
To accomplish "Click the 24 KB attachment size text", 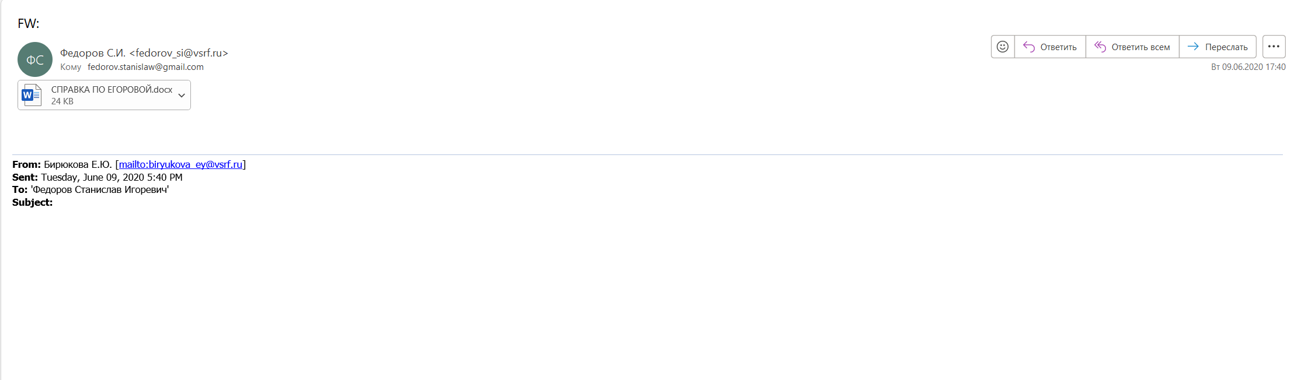I will (62, 101).
